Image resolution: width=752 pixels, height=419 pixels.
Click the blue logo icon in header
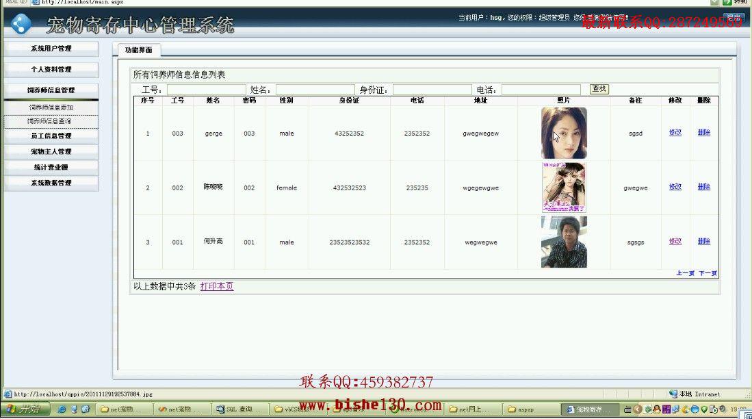point(21,23)
